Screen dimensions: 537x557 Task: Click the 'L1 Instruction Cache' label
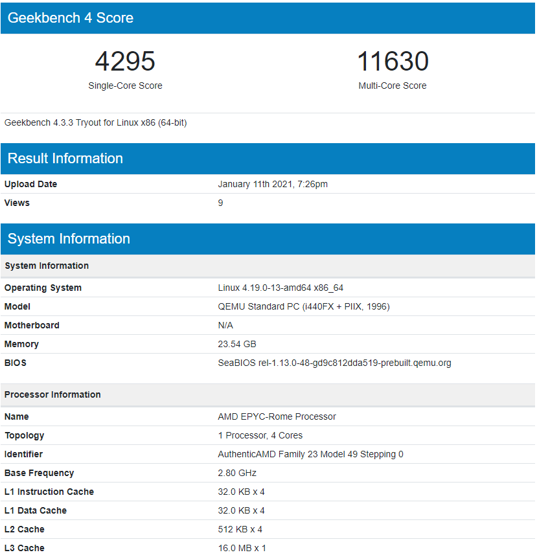(49, 492)
